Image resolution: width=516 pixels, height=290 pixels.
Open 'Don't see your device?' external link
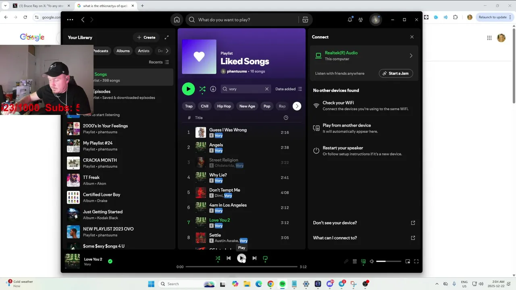pos(413,223)
